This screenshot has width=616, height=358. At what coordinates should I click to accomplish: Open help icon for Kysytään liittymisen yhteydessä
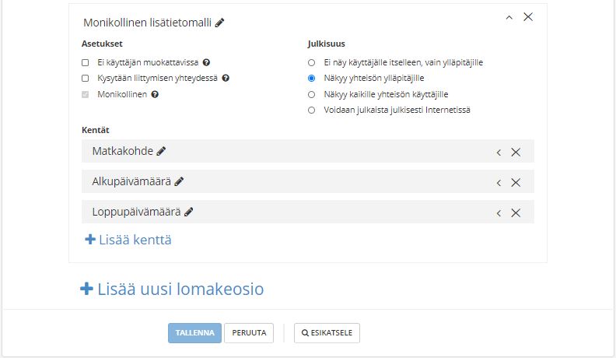tap(226, 78)
